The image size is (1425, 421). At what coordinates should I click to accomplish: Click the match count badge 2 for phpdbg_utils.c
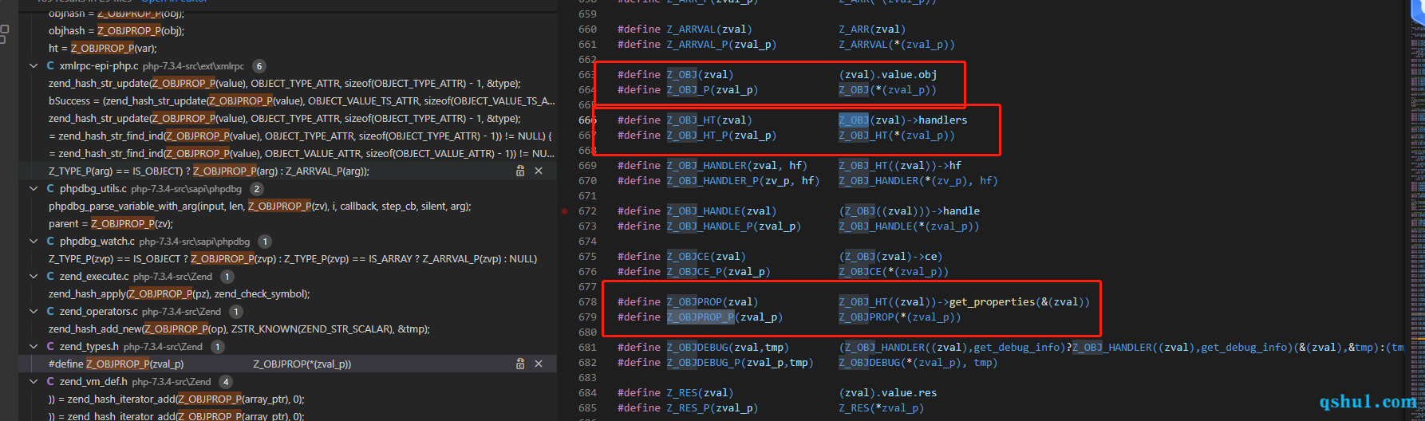[x=256, y=189]
